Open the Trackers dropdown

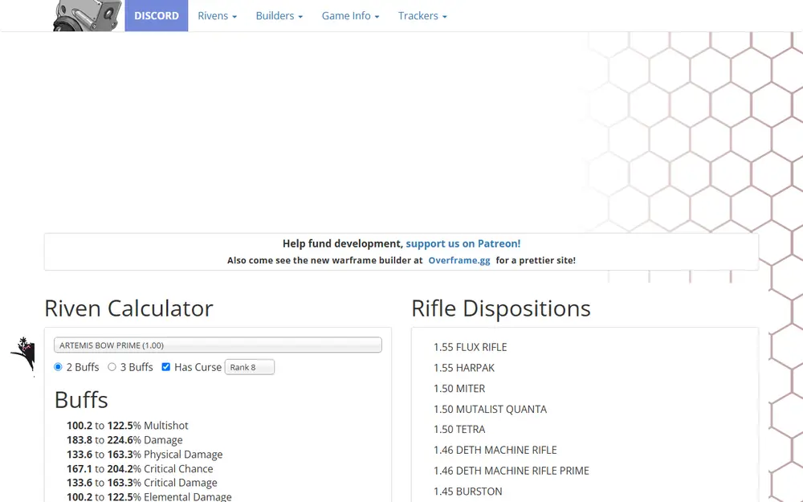(x=422, y=16)
